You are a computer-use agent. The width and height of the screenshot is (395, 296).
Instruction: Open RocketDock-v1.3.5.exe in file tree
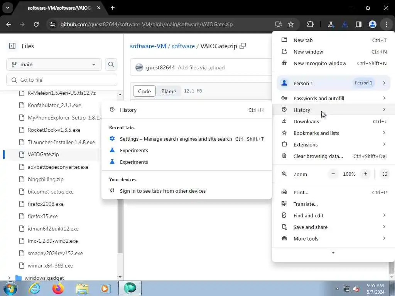[x=54, y=130]
